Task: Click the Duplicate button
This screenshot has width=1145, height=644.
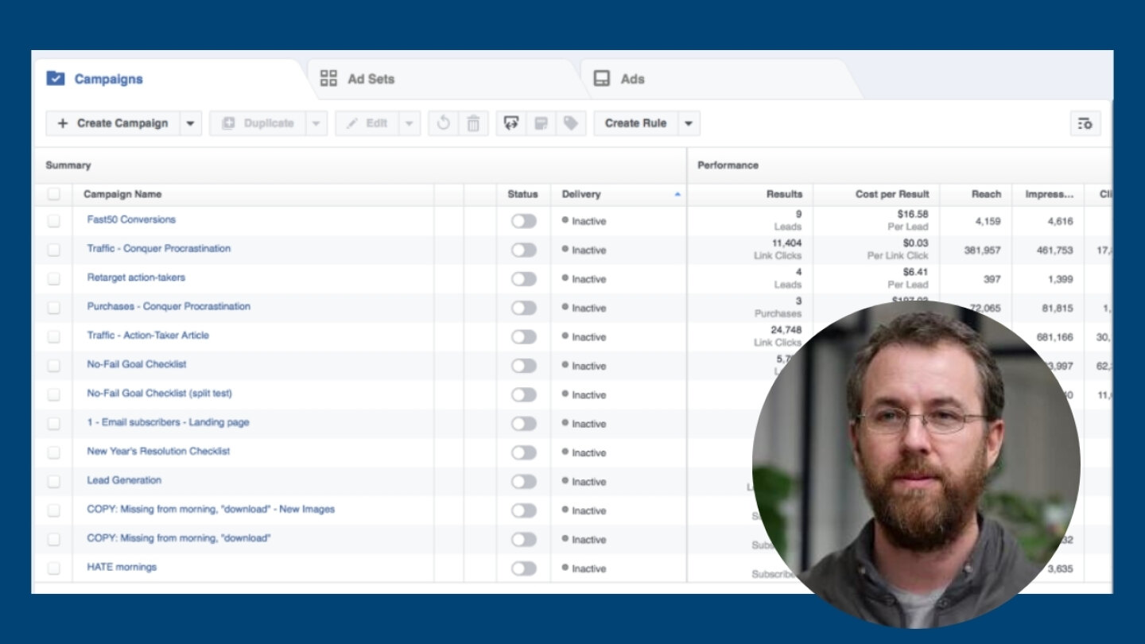Action: coord(258,123)
